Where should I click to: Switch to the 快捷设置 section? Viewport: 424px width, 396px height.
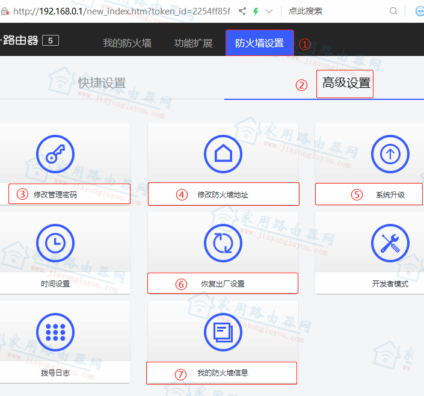102,83
